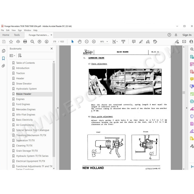Open the find text magnifier

tap(32, 42)
